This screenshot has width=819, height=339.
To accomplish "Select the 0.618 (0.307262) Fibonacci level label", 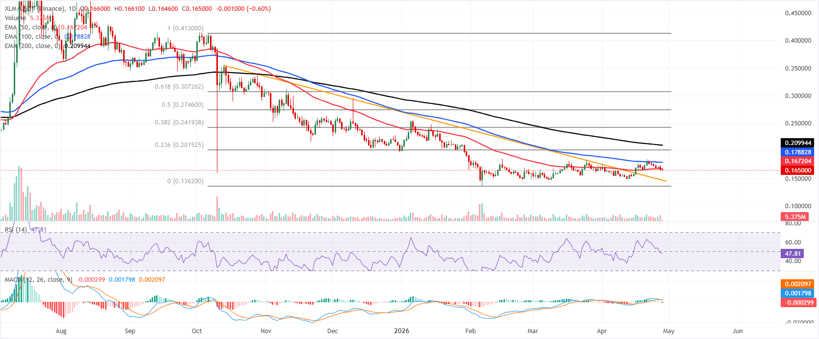I will click(179, 87).
